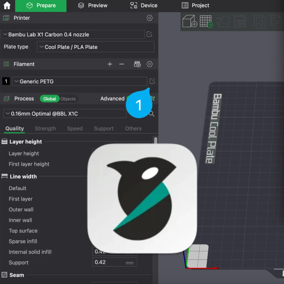Screen dimensions: 284x284
Task: Click the Bambu Cool Plate label
Action: pos(214,128)
